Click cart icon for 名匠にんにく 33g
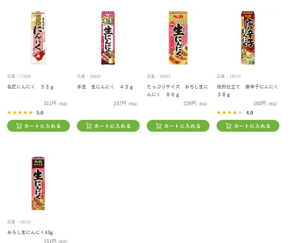 [19, 126]
